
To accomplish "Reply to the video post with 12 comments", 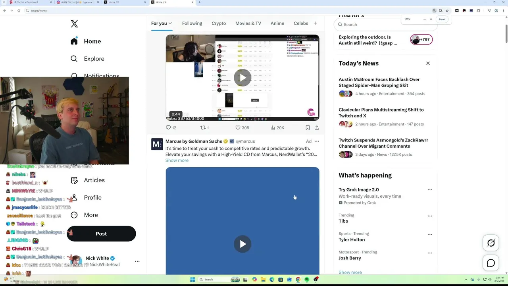I will click(171, 128).
